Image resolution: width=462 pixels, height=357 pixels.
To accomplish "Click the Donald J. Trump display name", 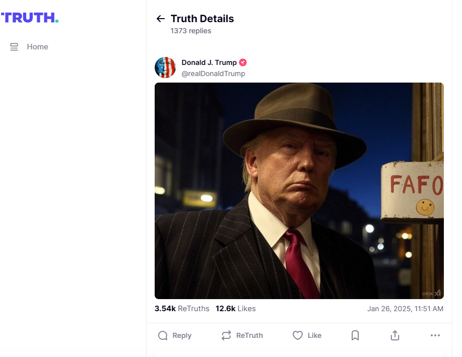I will (209, 62).
